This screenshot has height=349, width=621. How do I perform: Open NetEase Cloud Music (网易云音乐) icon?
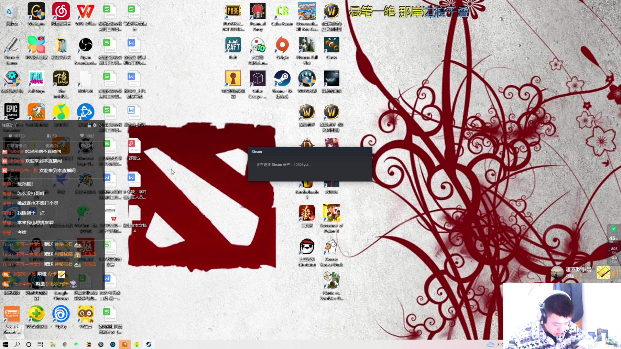coord(61,15)
